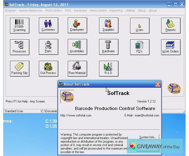The image size is (189, 156).
Task: Open the Packing Slip module
Action: (19, 69)
